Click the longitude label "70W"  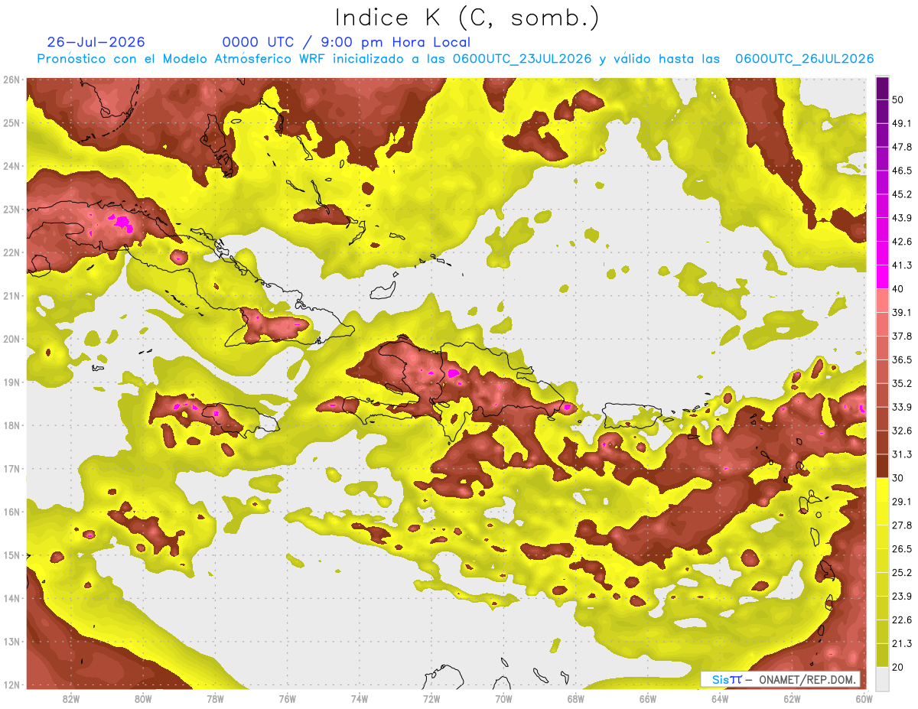click(x=503, y=698)
